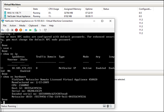Screen dimensions: 164x112
Task: Click the 10.105.173.211 IP address in console
Action: click(x=22, y=68)
